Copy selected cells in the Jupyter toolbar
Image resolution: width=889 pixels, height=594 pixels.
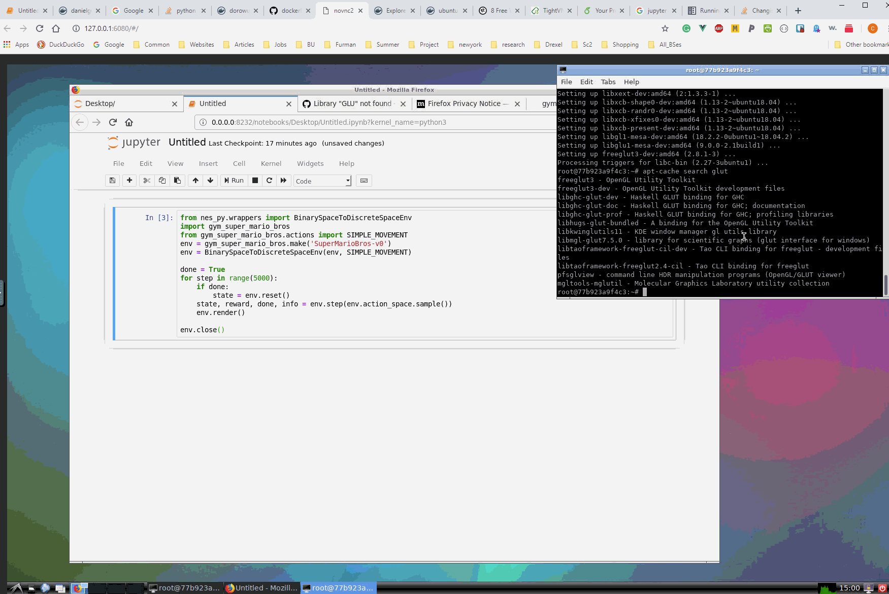[162, 181]
